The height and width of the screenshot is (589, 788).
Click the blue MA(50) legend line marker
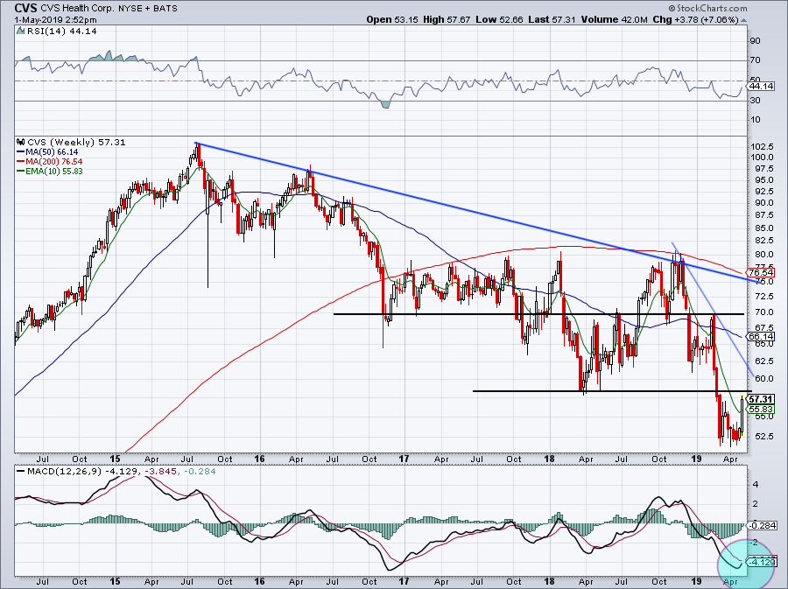[21, 152]
